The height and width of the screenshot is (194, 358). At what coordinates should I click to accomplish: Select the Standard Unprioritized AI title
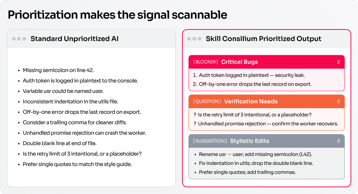(x=75, y=39)
